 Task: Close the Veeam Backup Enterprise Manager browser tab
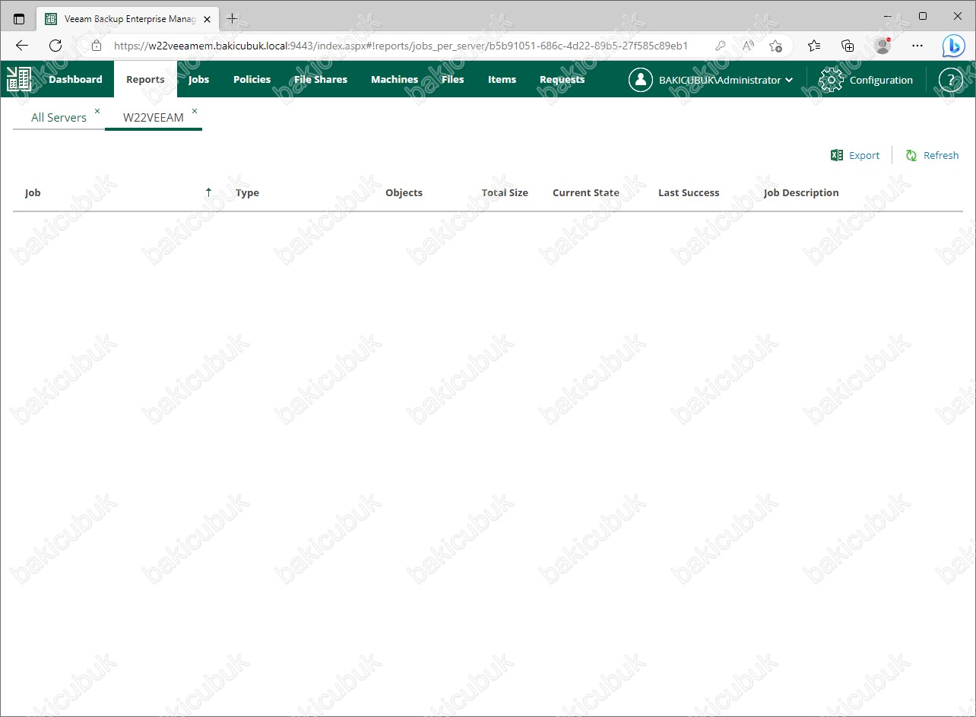(x=207, y=19)
